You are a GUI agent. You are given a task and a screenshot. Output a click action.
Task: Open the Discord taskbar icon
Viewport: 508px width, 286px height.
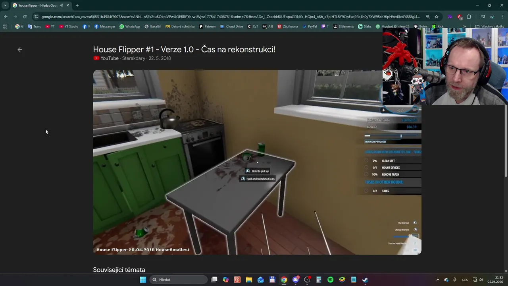[x=295, y=280]
